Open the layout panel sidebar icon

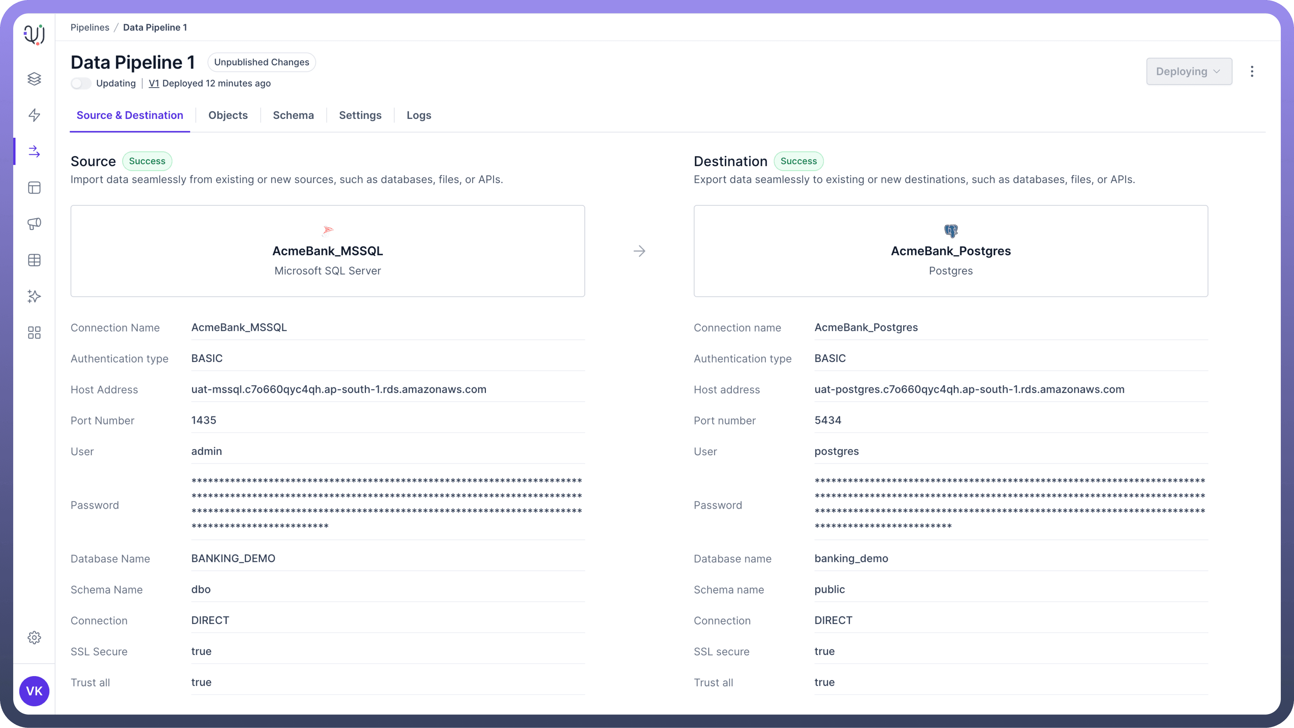[x=34, y=188]
